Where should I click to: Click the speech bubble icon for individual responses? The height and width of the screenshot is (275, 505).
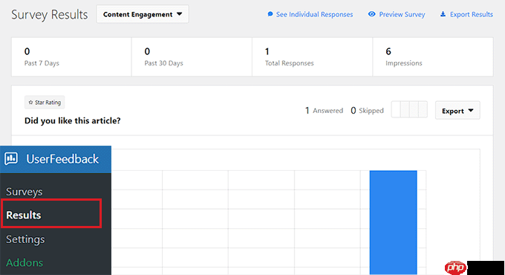[270, 14]
